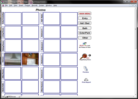Open the Scripts menu
Image resolution: width=138 pixels, height=99 pixels.
42,5
